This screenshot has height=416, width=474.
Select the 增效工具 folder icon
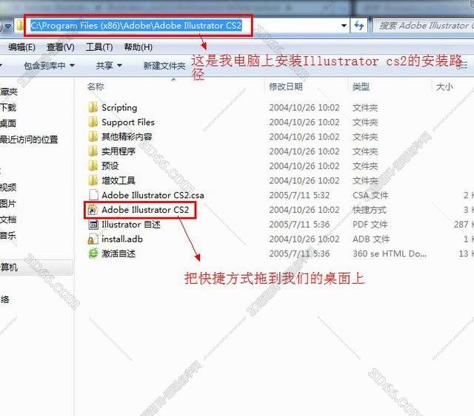(93, 180)
